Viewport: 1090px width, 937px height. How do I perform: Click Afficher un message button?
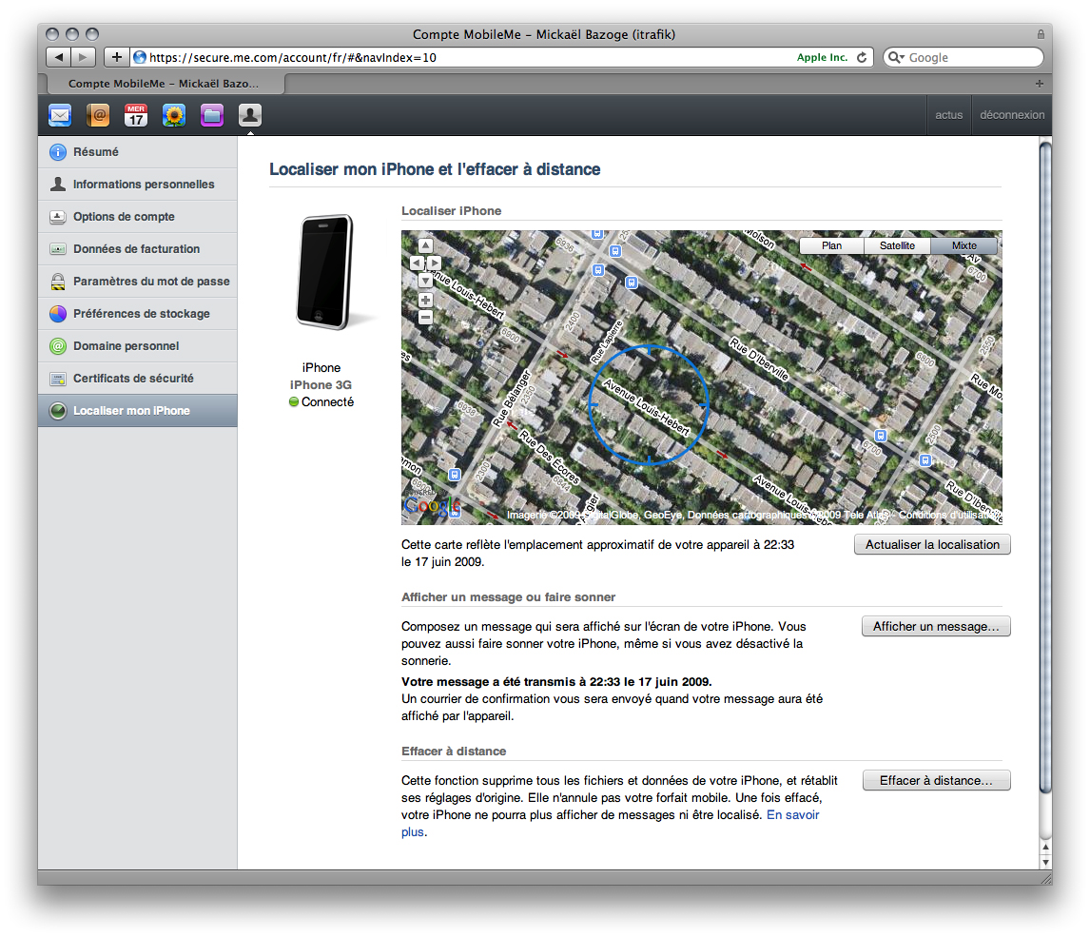pyautogui.click(x=936, y=626)
